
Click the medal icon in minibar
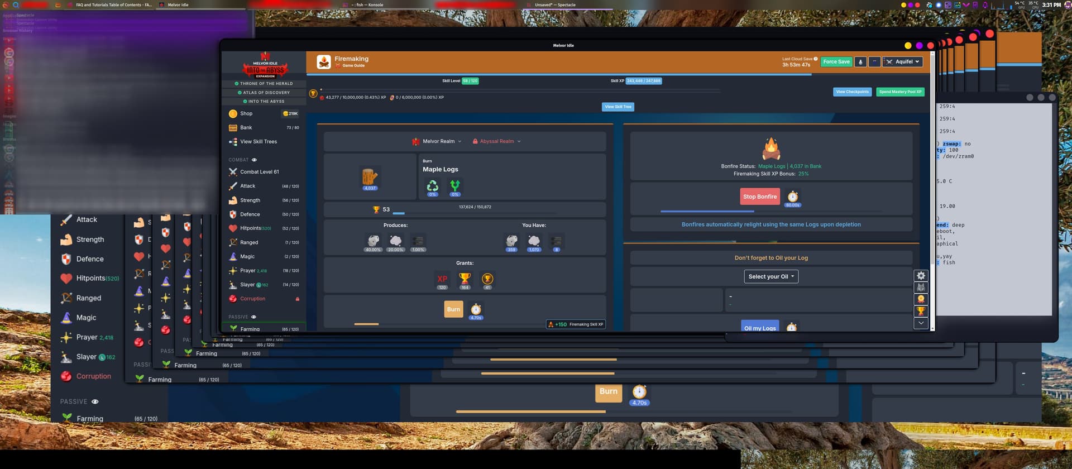pyautogui.click(x=921, y=299)
